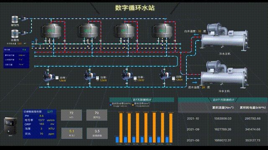Click the conductivity value 1377

click(x=41, y=120)
